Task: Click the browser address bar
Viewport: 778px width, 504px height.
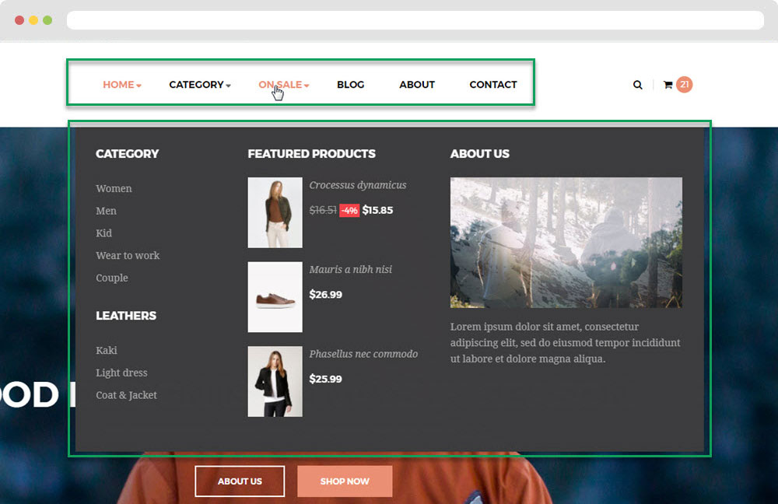Action: point(415,20)
